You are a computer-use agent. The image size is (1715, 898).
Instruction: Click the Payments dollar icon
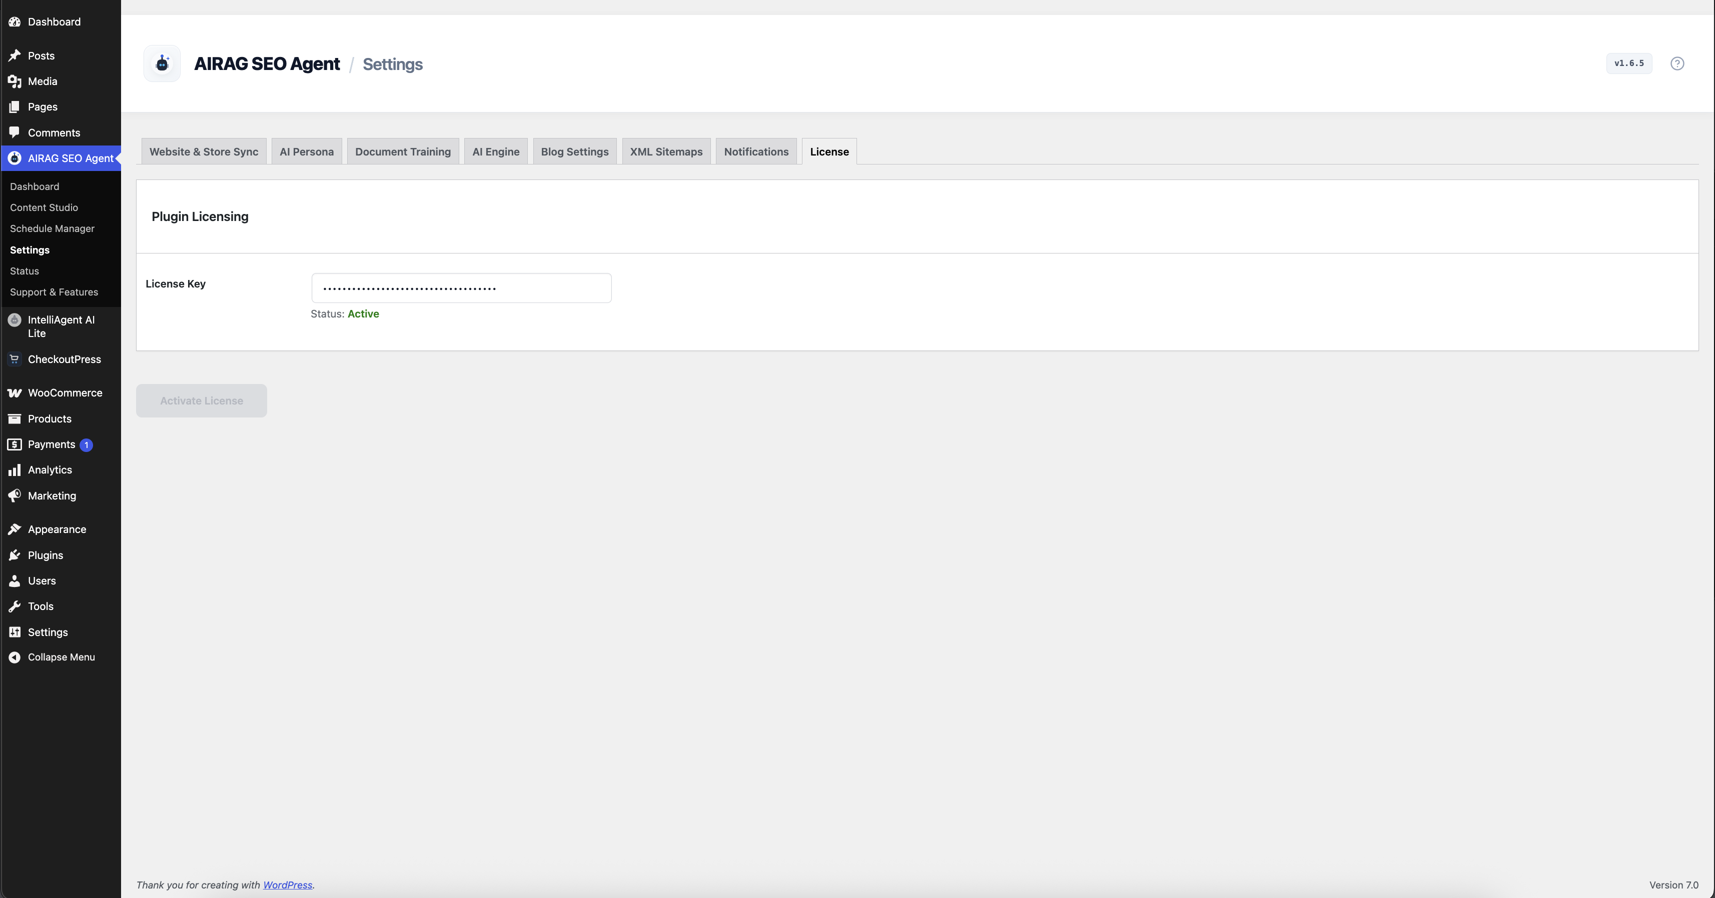[x=15, y=444]
